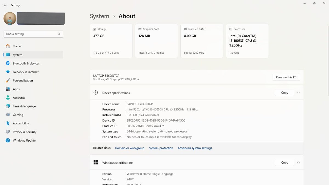Open the Storage card showing 477 GB
Viewport: 329px width, 185px height.
click(x=111, y=41)
